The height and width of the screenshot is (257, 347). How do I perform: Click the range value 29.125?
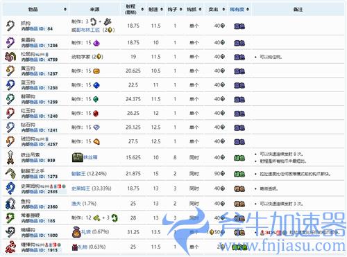(133, 127)
